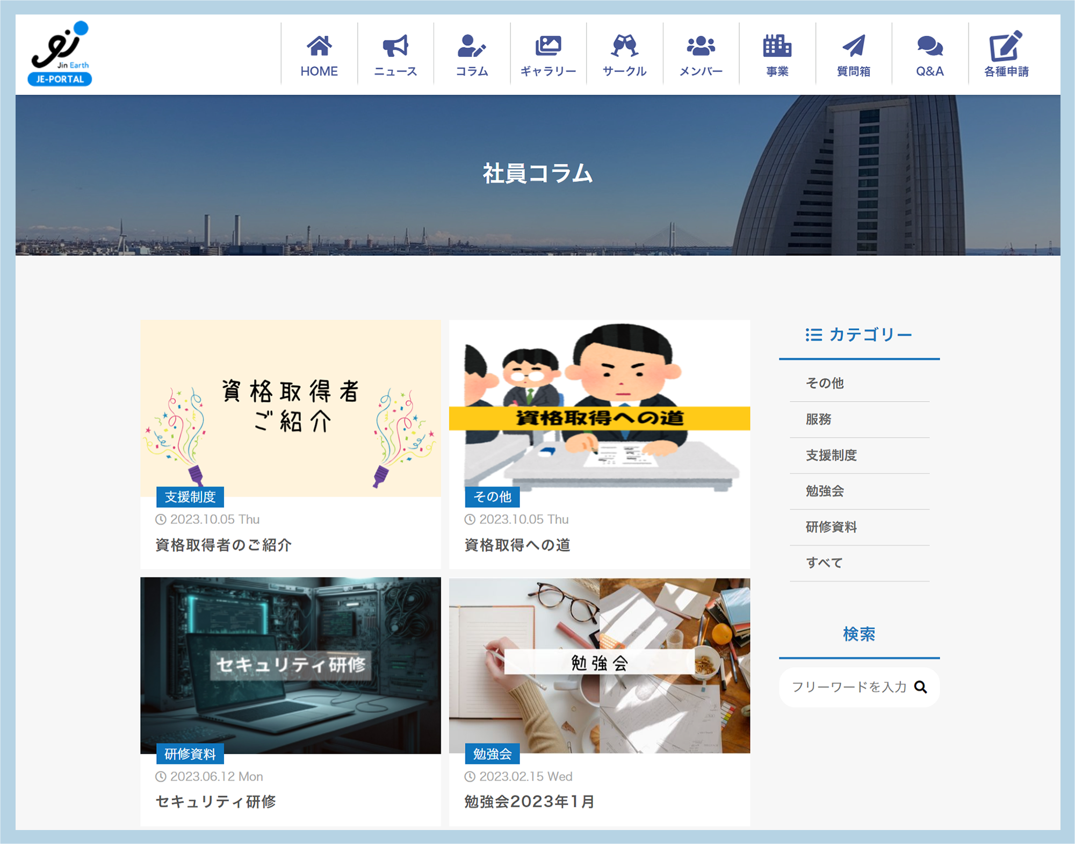
Task: Open the 資格取得への道 illustration thumbnail
Action: click(x=600, y=408)
